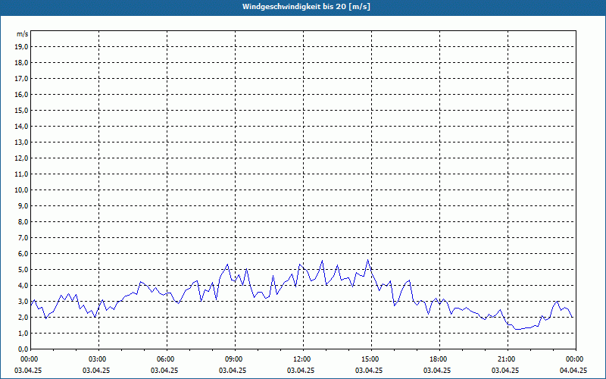The height and width of the screenshot is (379, 606).
Task: Select the 16,0 y-axis label
Action: click(21, 94)
